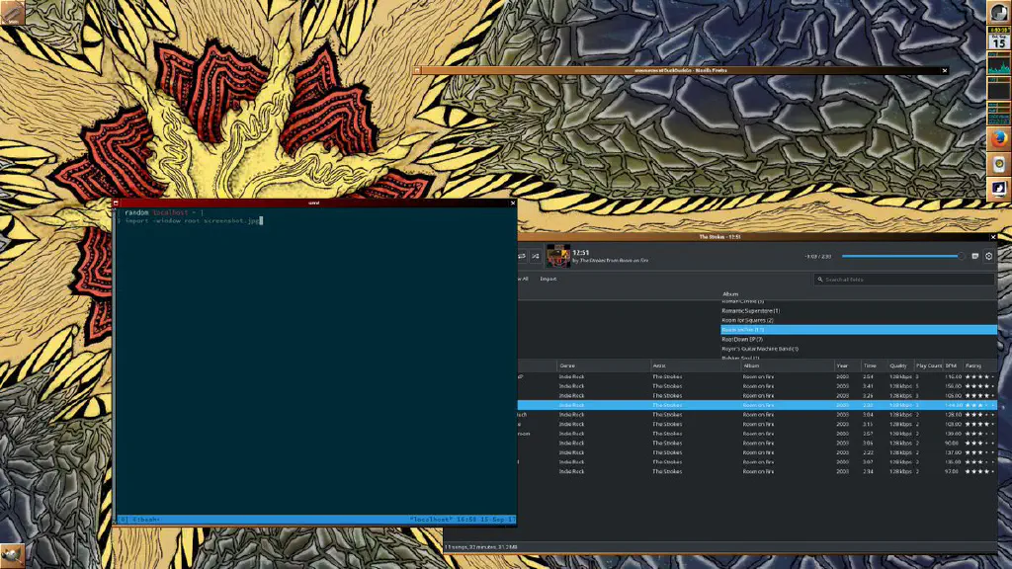This screenshot has height=569, width=1012.
Task: Focus the "Search all fields" box
Action: 904,280
